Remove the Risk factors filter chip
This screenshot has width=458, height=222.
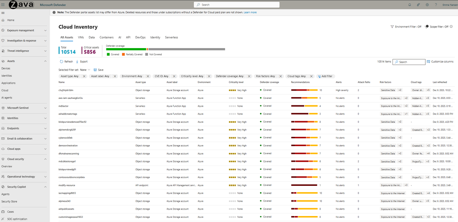tap(281, 76)
